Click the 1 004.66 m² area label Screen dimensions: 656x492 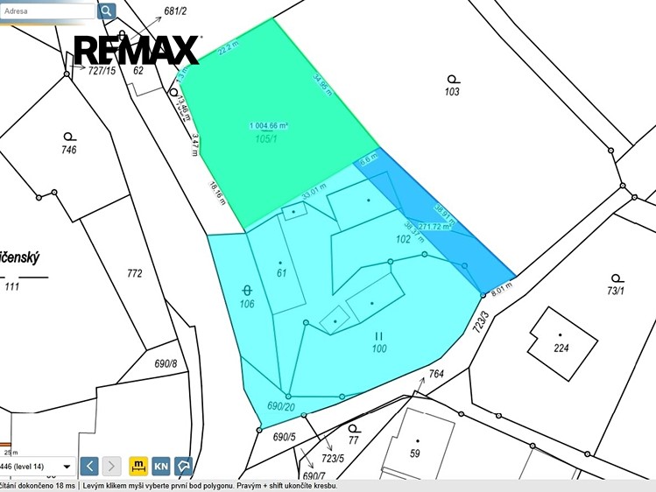click(x=269, y=125)
